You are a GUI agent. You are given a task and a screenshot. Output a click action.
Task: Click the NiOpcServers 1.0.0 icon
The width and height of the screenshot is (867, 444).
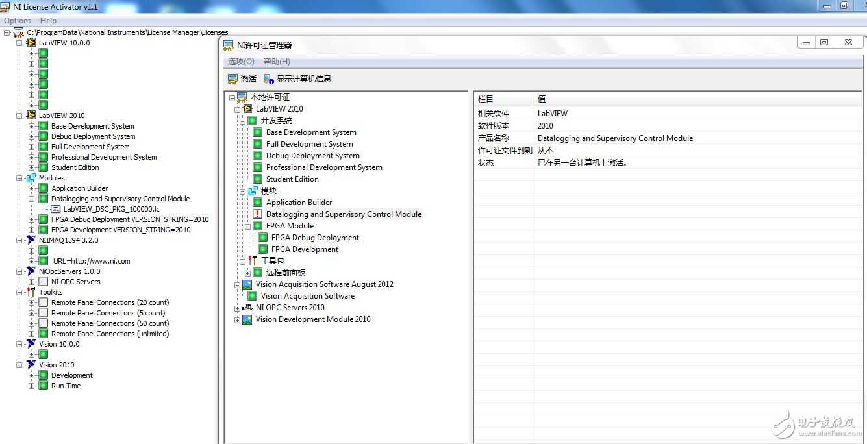point(31,271)
